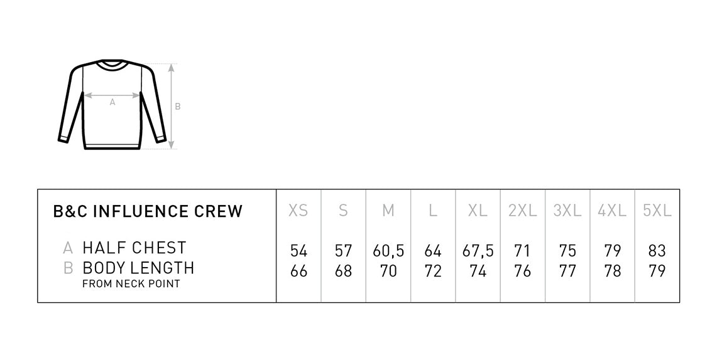Click the 60,5 half chest value
This screenshot has height=358, width=717.
tap(388, 251)
